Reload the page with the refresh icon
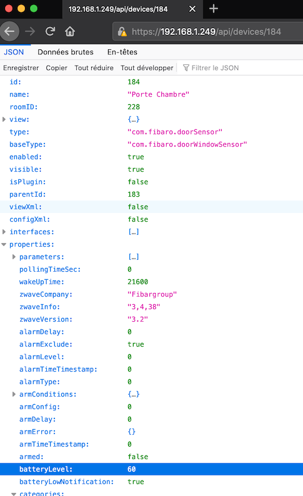The height and width of the screenshot is (496, 303). coord(50,31)
